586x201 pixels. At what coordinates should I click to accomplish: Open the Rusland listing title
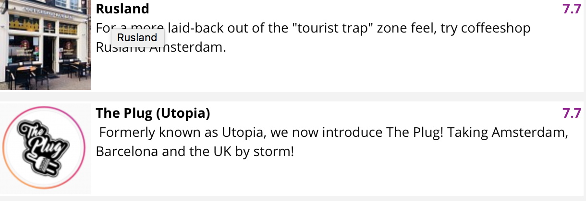(122, 9)
